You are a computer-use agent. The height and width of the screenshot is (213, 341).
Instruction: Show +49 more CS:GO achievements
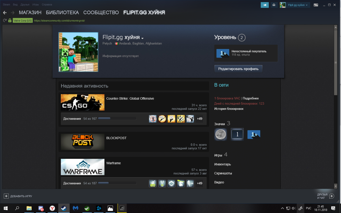tap(199, 119)
